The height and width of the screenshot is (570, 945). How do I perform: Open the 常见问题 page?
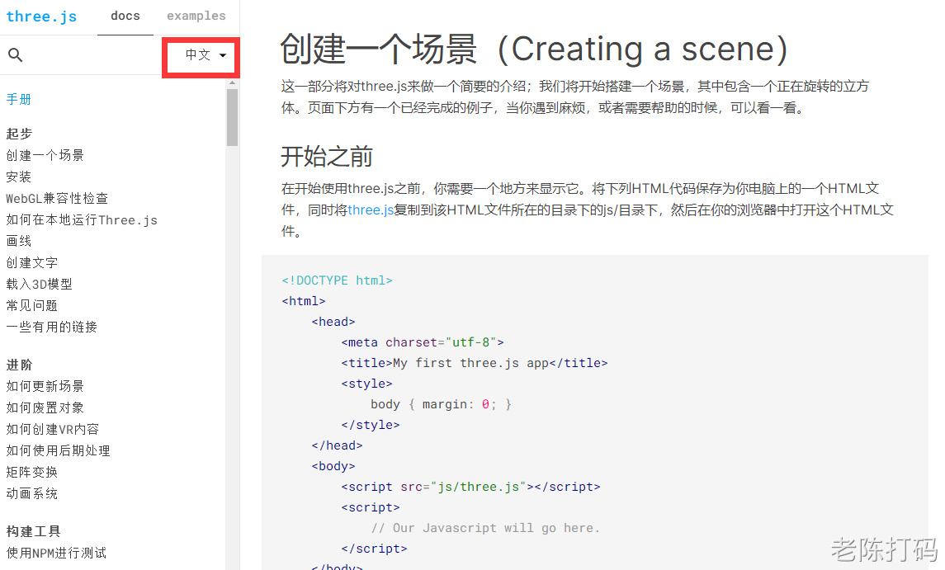32,305
